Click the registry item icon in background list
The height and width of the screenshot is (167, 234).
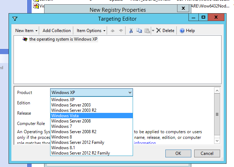36,6
